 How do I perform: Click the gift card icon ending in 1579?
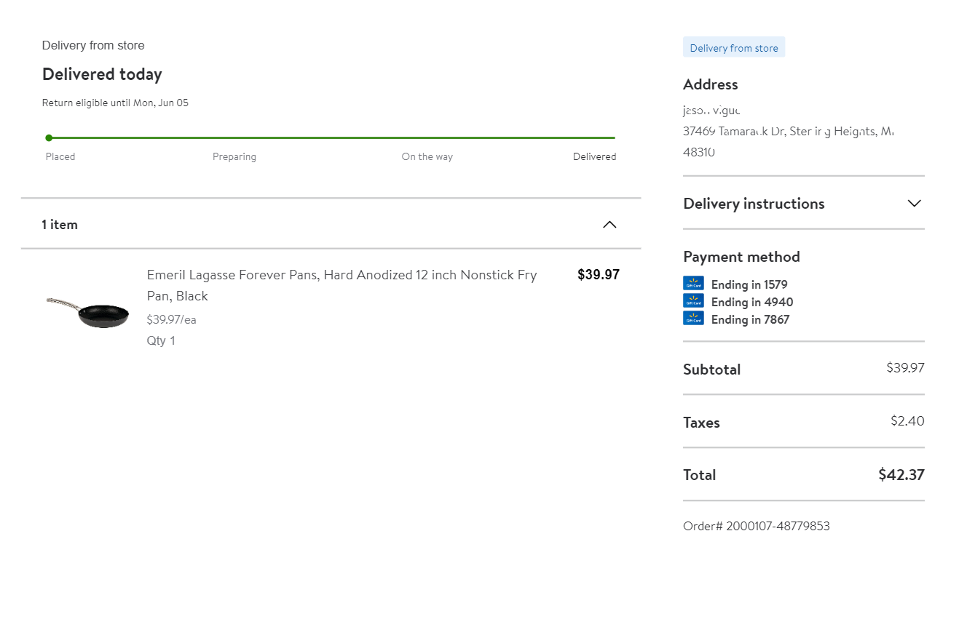tap(693, 284)
